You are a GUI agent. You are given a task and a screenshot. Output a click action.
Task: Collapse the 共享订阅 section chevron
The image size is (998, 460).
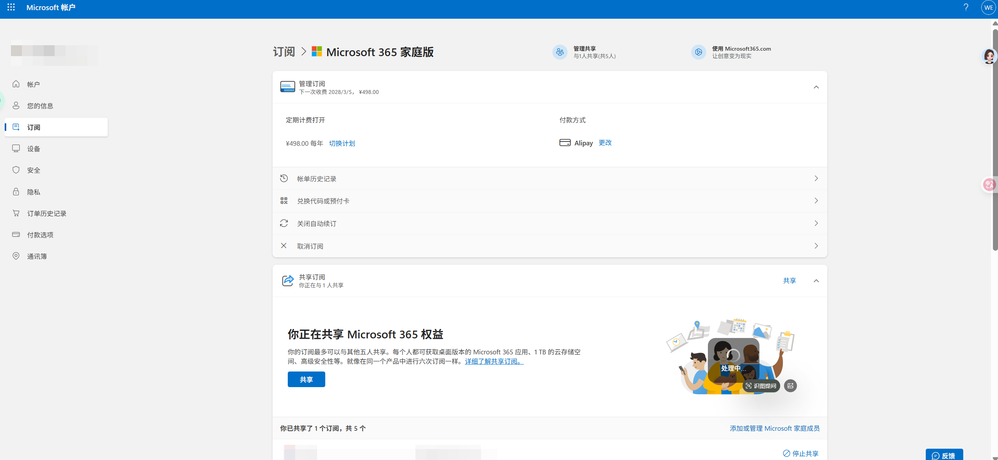point(816,281)
